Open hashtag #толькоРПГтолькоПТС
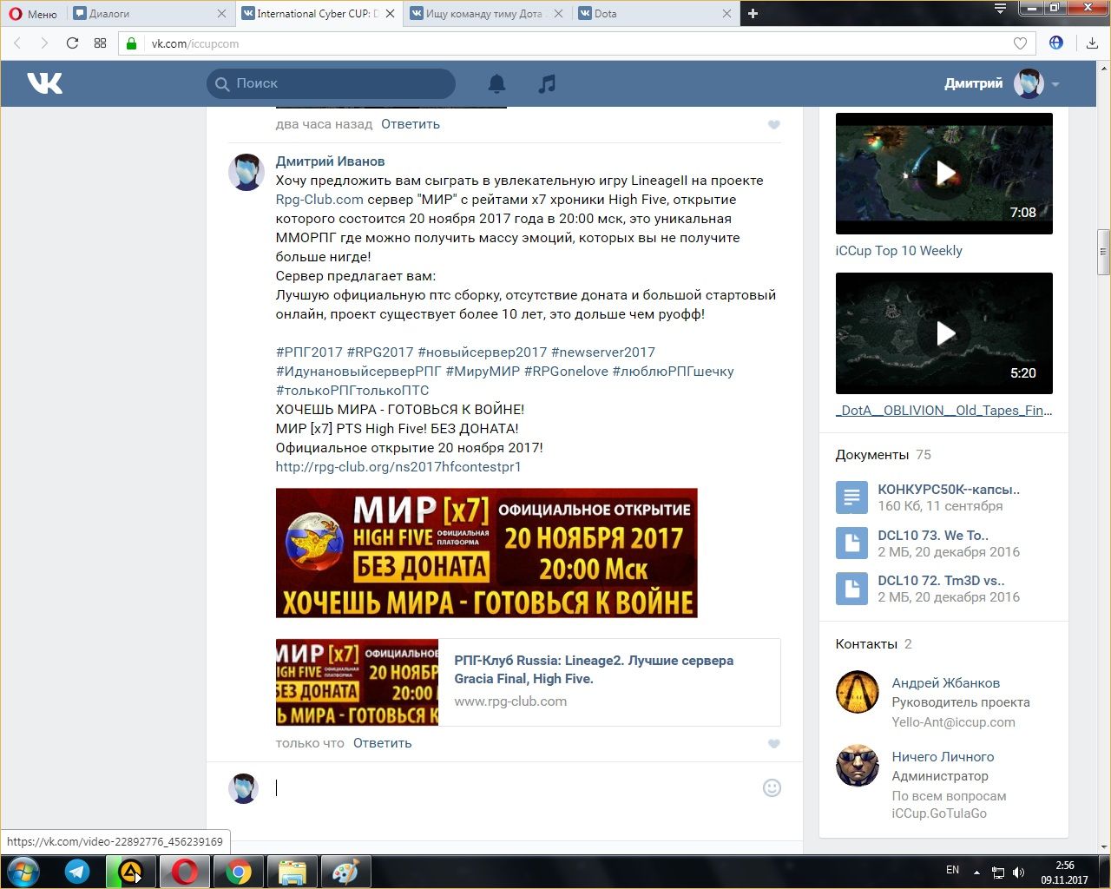 pyautogui.click(x=352, y=391)
